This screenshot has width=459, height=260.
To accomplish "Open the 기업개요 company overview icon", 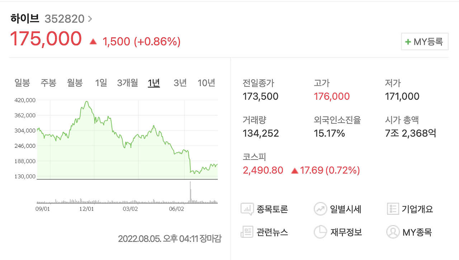I will click(393, 209).
